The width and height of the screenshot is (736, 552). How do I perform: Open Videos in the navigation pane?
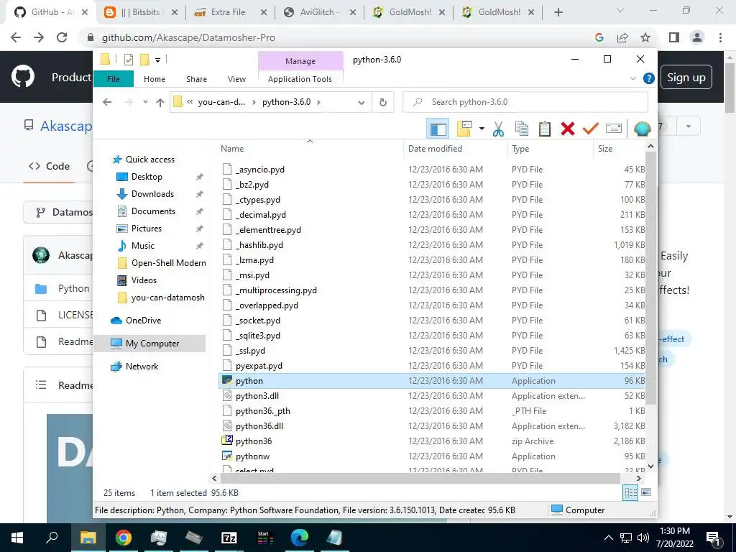tap(144, 280)
